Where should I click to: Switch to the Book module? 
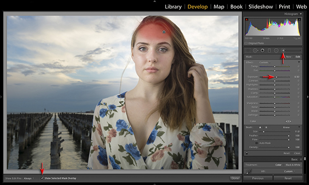tap(236, 6)
